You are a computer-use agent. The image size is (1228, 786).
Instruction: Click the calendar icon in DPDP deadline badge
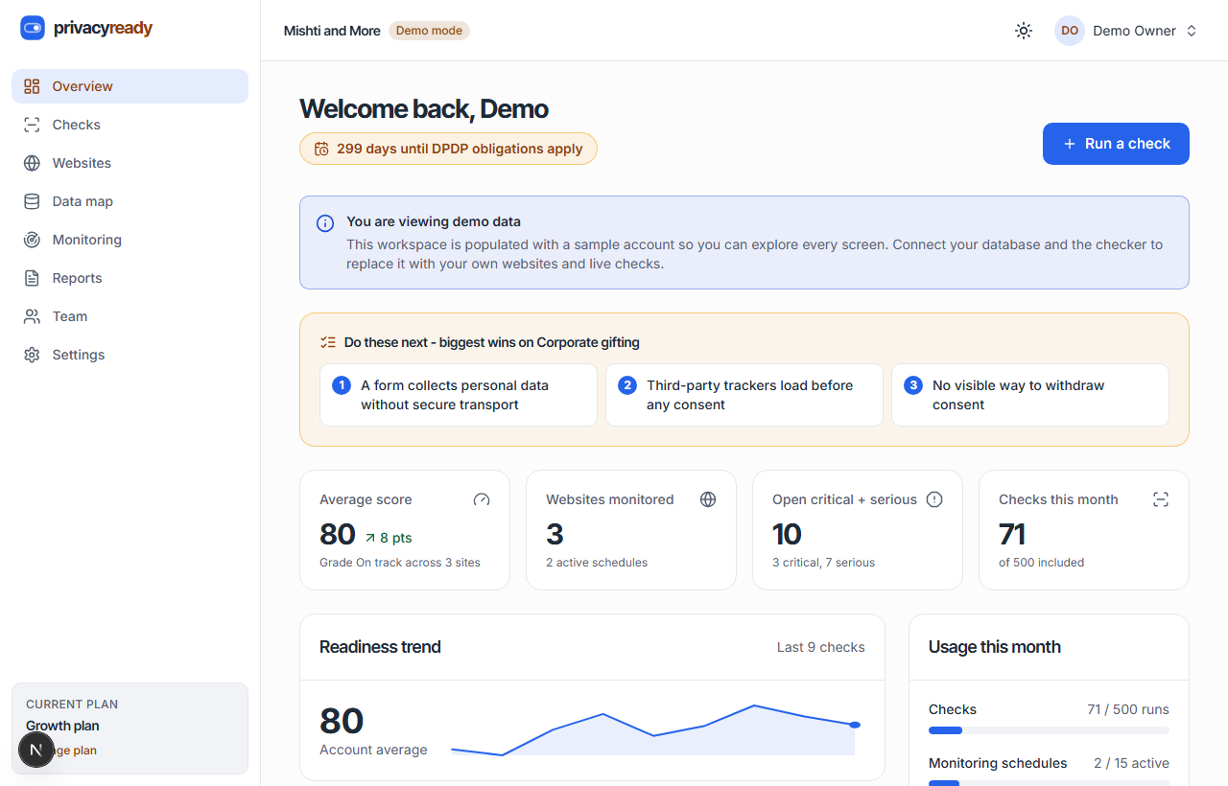tap(321, 149)
